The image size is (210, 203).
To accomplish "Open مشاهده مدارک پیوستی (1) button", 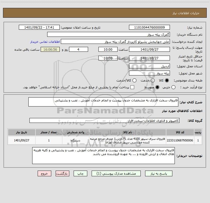I will 116,174.
